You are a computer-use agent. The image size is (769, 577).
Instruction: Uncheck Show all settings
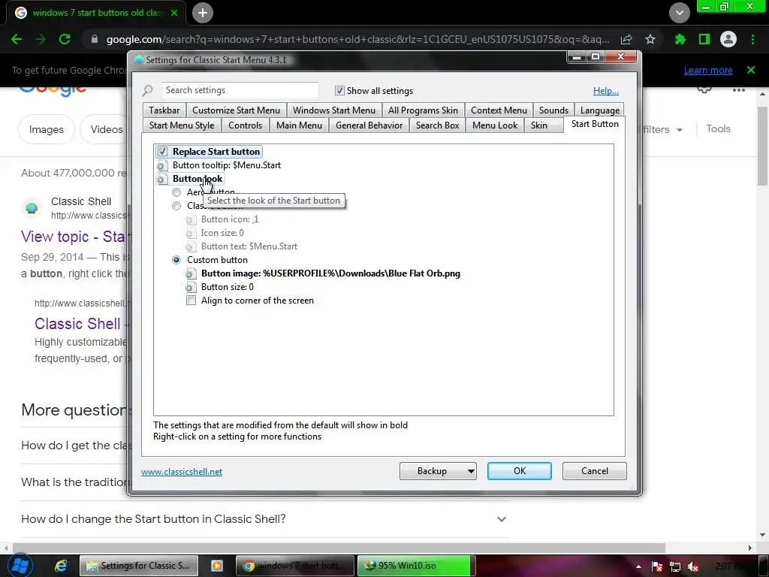(339, 91)
